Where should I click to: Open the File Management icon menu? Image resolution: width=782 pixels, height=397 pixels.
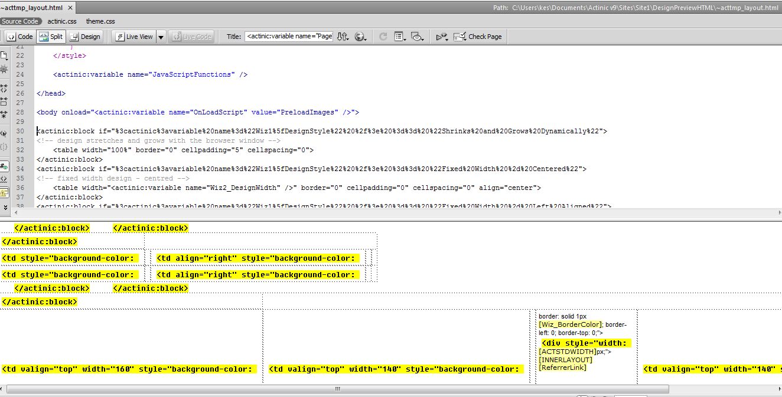[x=343, y=37]
